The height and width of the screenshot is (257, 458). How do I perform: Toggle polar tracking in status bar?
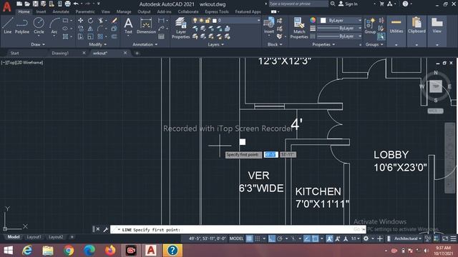click(x=280, y=238)
